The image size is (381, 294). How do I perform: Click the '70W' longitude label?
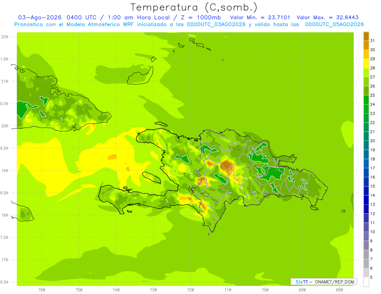pyautogui.click(x=265, y=290)
